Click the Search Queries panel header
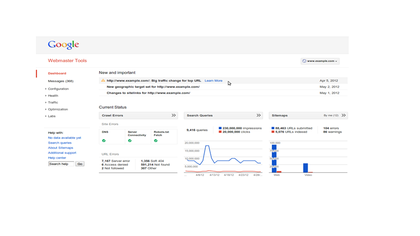 point(223,115)
